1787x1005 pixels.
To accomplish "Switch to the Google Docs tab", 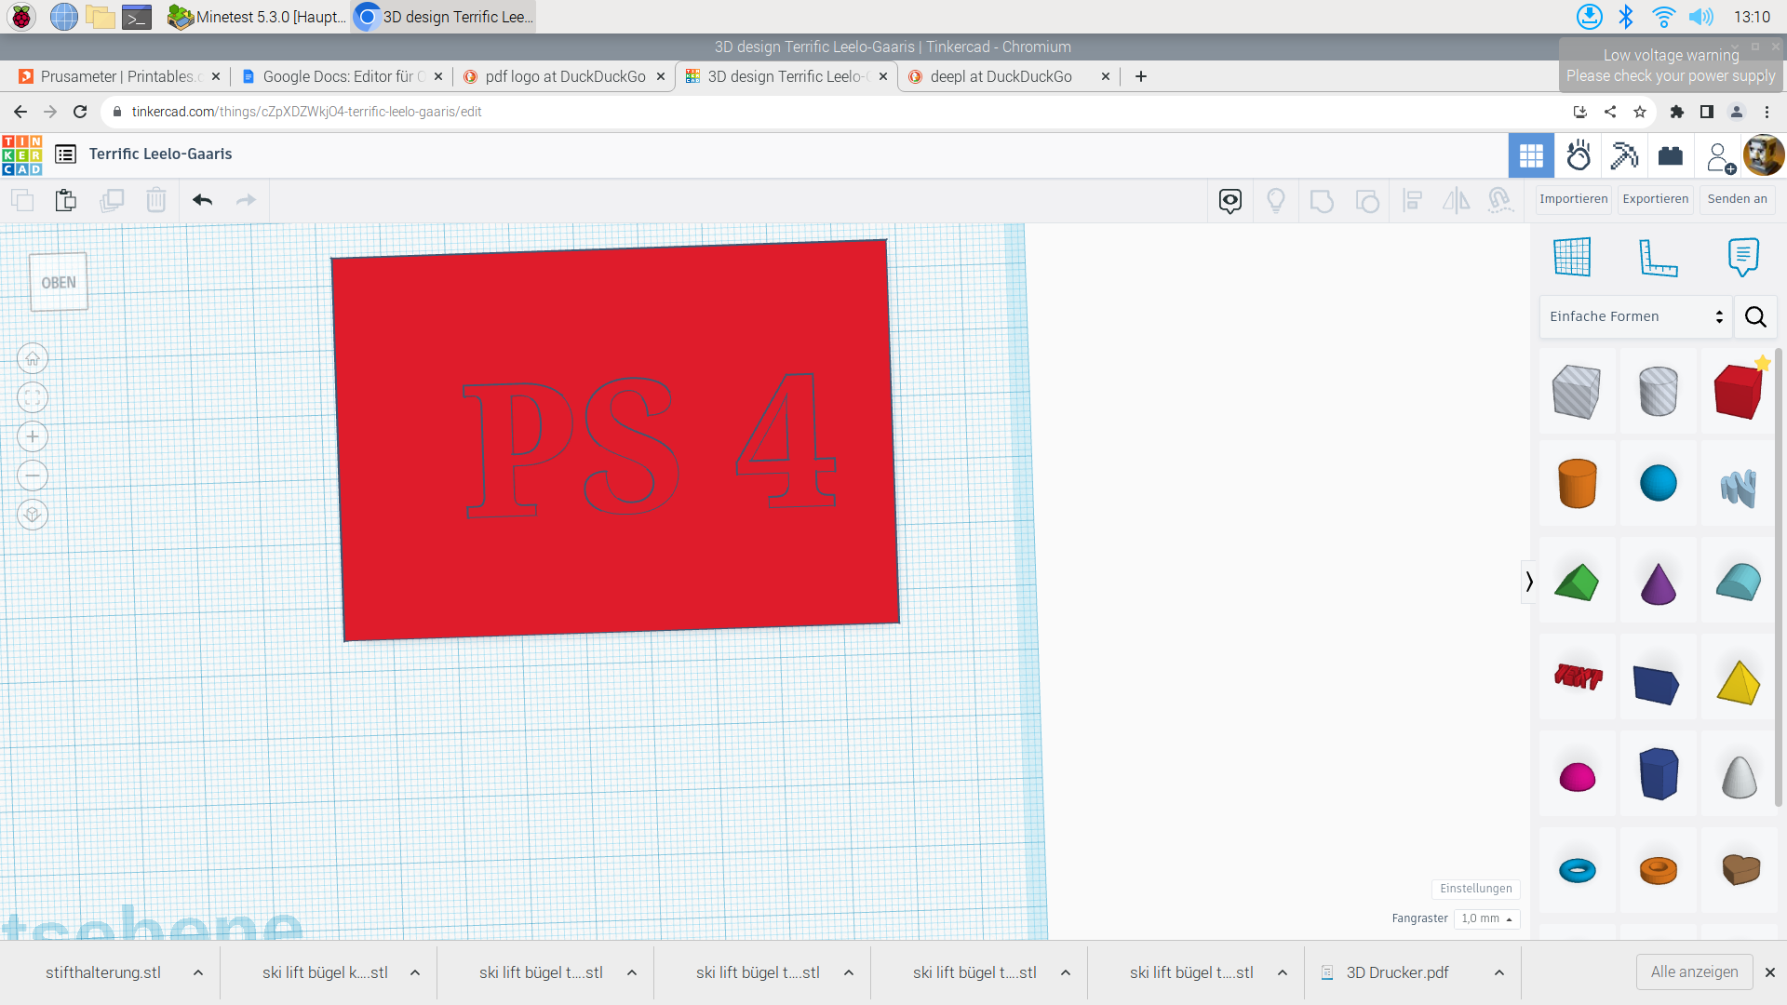I will [342, 76].
